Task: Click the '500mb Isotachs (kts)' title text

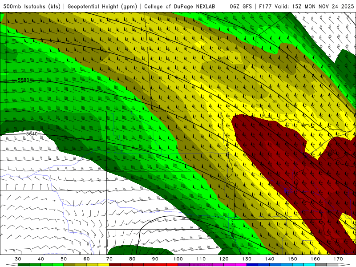Action: (32, 6)
